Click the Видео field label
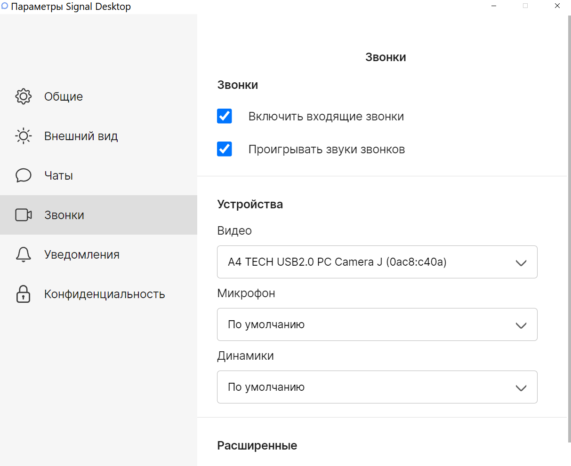This screenshot has width=571, height=466. [x=234, y=231]
